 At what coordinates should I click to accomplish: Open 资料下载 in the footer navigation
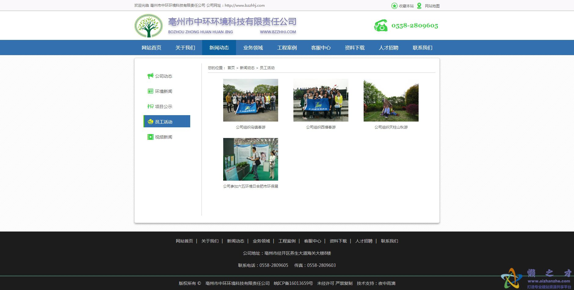tap(338, 241)
